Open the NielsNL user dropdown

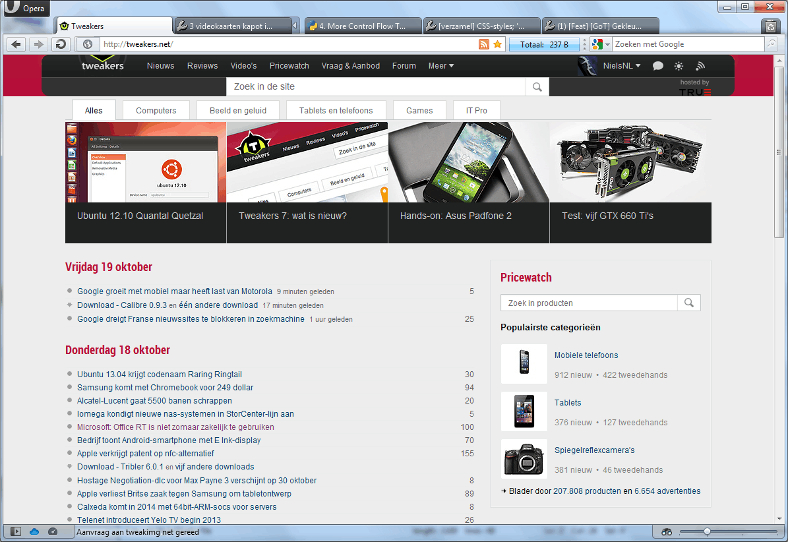pyautogui.click(x=622, y=66)
